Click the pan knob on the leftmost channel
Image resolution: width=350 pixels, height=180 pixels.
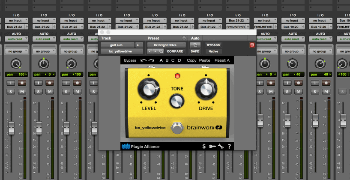16,64
